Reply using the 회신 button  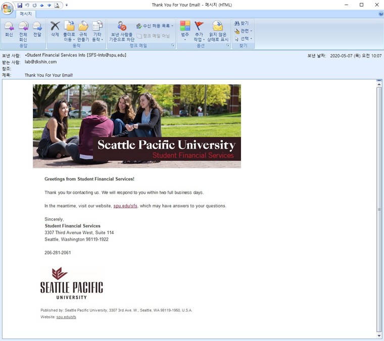9,29
